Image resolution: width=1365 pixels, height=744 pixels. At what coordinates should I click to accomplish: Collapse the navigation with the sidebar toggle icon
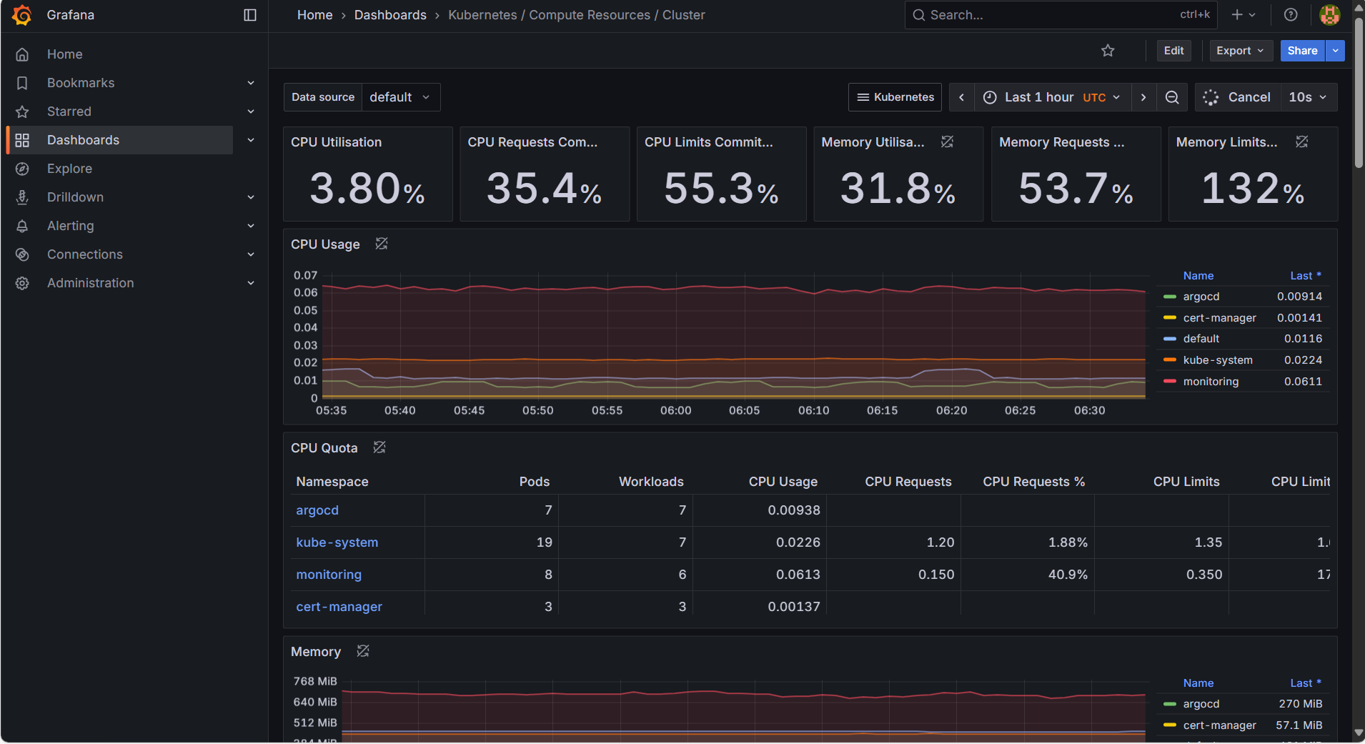[x=249, y=14]
